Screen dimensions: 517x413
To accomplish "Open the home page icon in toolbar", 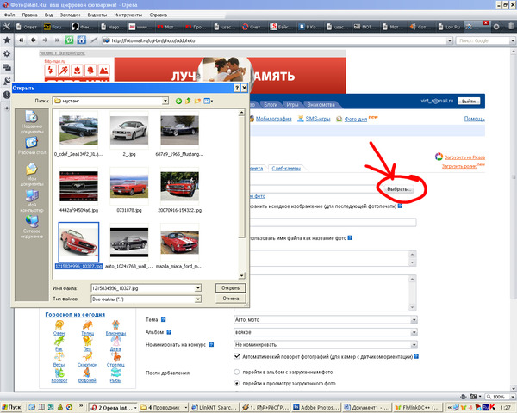I will pyautogui.click(x=82, y=40).
